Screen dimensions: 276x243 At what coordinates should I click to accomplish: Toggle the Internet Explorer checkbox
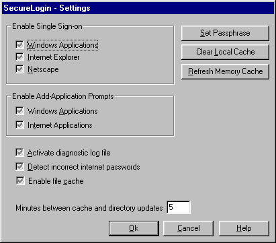(19, 57)
